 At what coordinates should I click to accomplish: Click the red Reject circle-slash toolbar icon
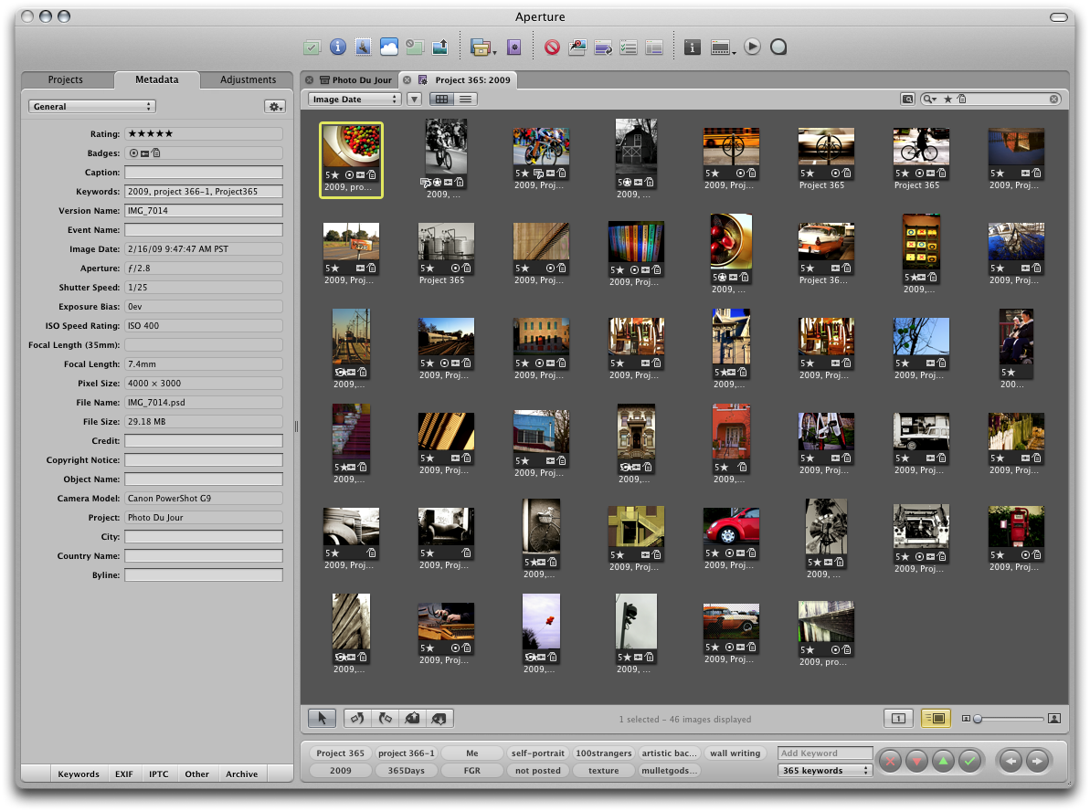[552, 47]
